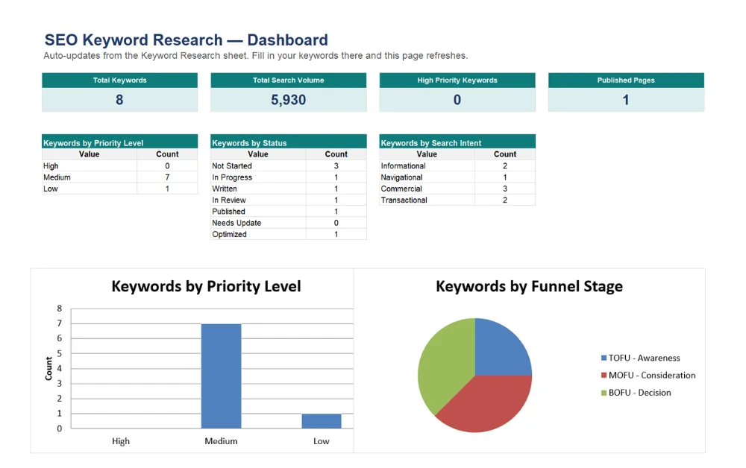The image size is (746, 468).
Task: Click the 'TOFU - Awareness' legend entry
Action: (641, 358)
